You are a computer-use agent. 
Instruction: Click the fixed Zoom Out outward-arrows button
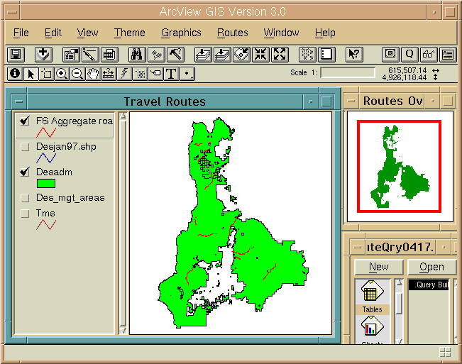280,55
